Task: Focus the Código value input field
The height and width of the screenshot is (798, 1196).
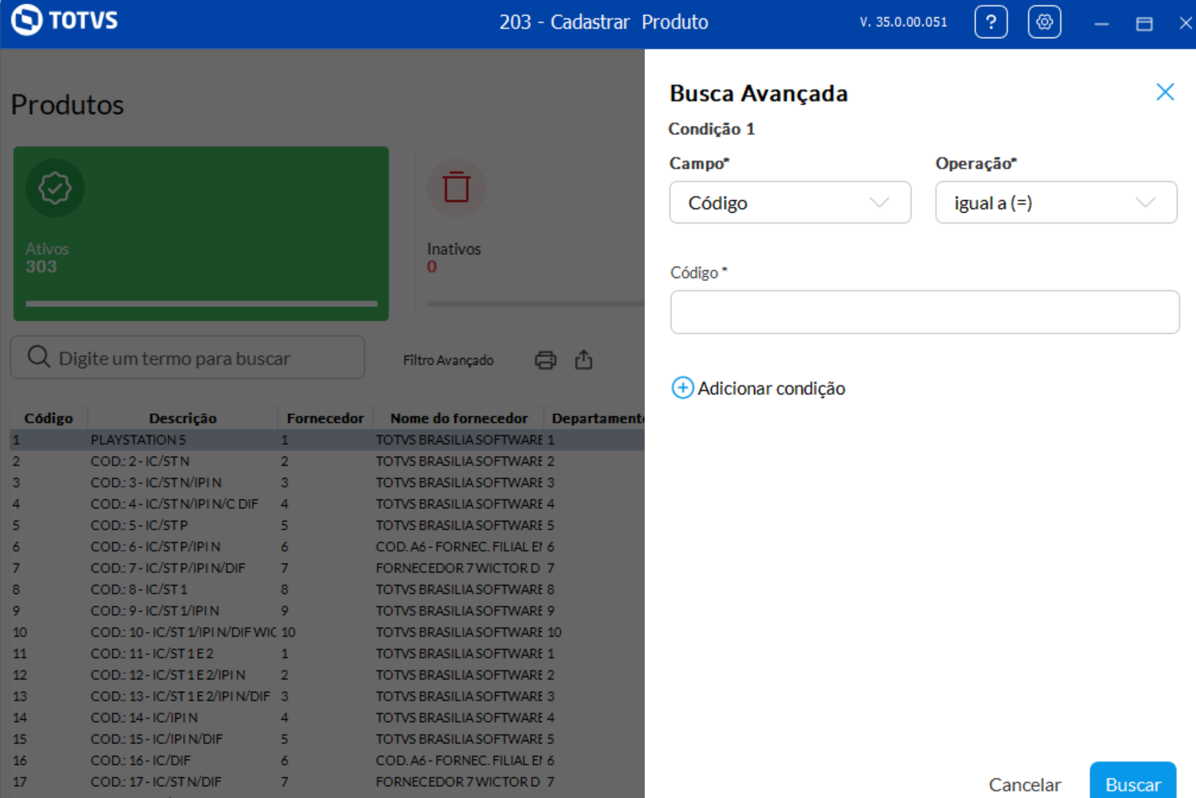Action: pos(924,312)
